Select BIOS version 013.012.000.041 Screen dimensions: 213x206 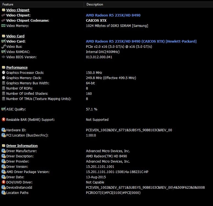[x=99, y=57]
